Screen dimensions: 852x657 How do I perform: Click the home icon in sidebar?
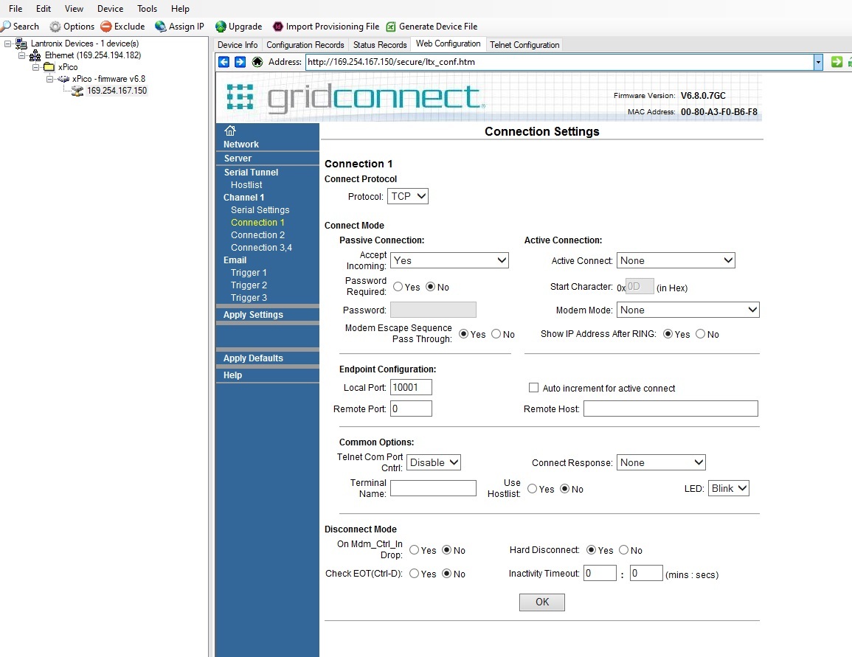click(230, 131)
